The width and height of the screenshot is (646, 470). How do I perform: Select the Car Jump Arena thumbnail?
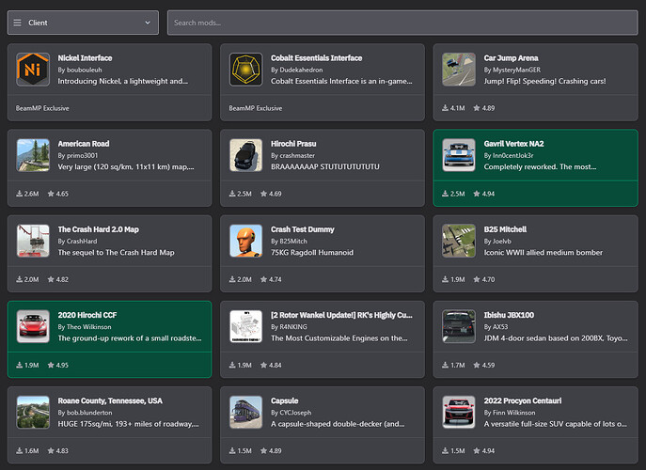point(459,69)
